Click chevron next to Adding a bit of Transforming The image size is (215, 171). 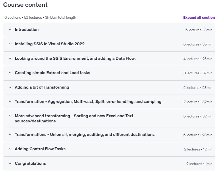click(10, 87)
